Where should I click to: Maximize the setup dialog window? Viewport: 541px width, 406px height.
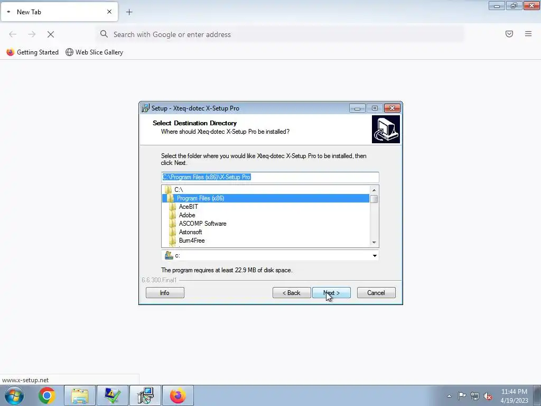click(x=375, y=108)
